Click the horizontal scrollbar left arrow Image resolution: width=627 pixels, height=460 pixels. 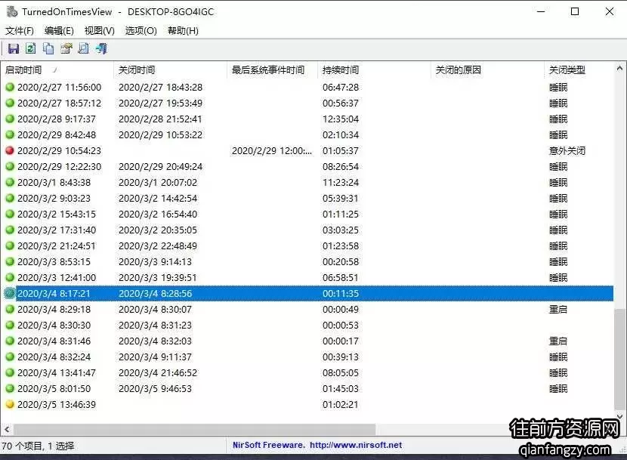7,430
